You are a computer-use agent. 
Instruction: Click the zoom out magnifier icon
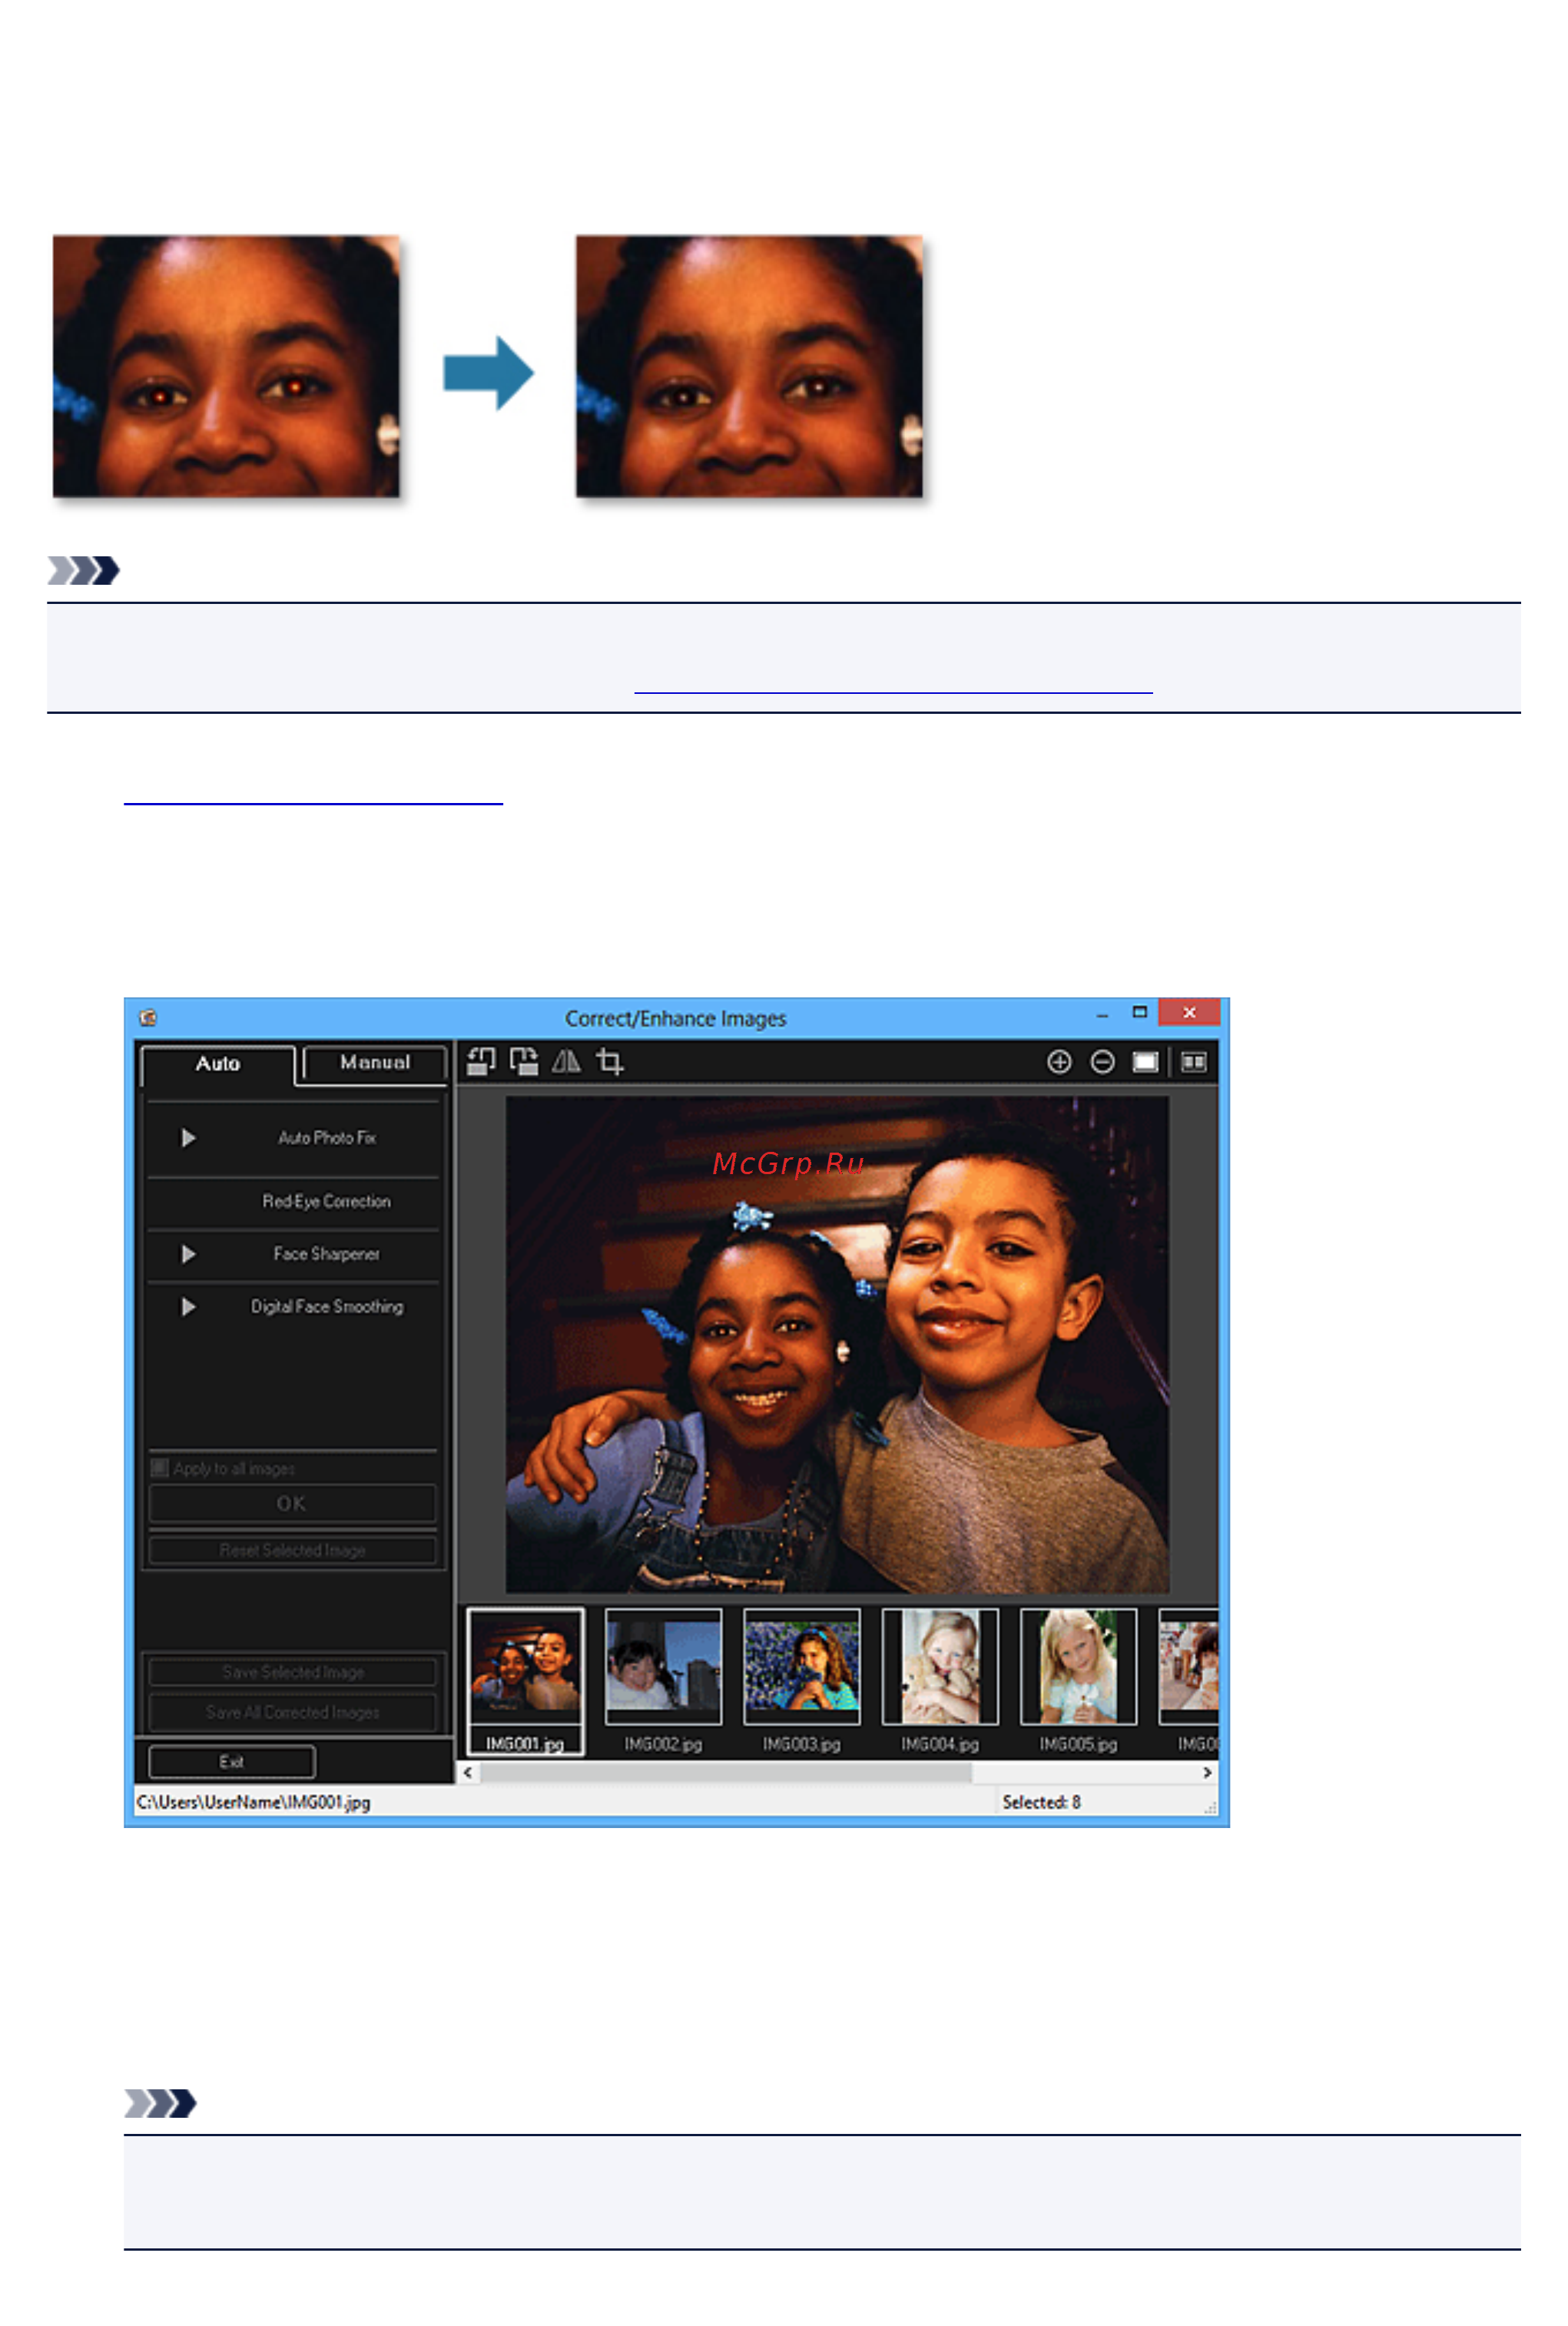1102,1062
